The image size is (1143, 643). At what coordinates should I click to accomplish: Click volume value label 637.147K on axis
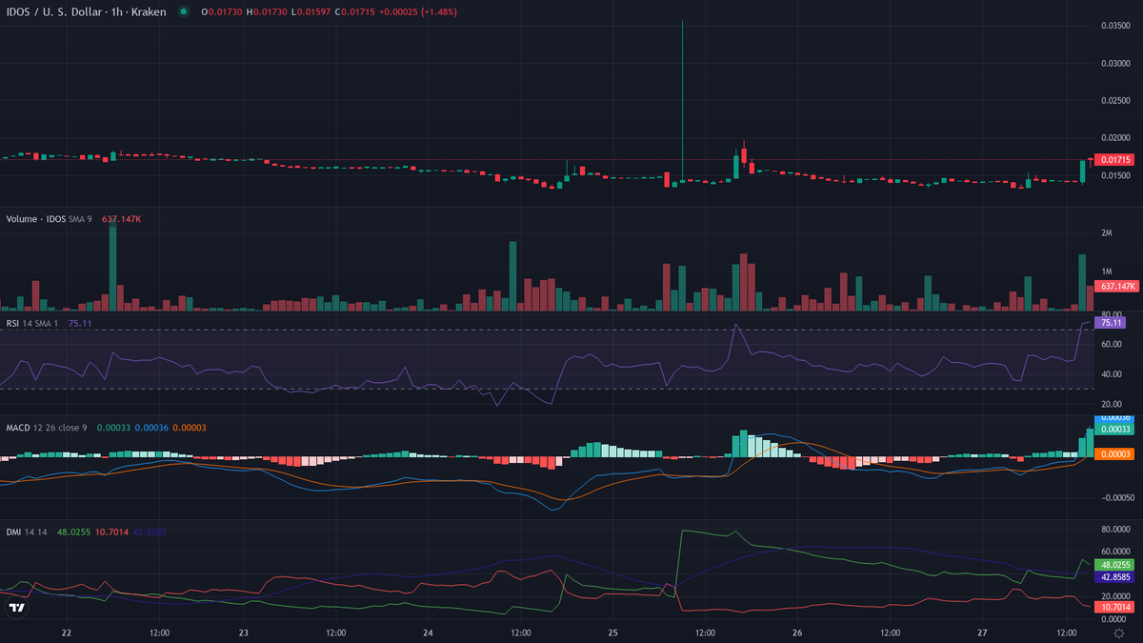pos(1114,286)
